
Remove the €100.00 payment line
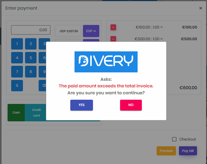113,27
